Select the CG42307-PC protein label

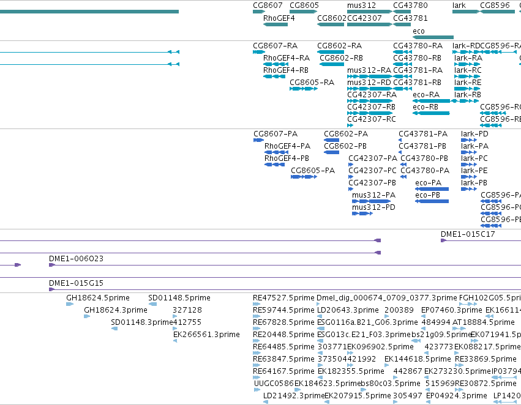(372, 171)
